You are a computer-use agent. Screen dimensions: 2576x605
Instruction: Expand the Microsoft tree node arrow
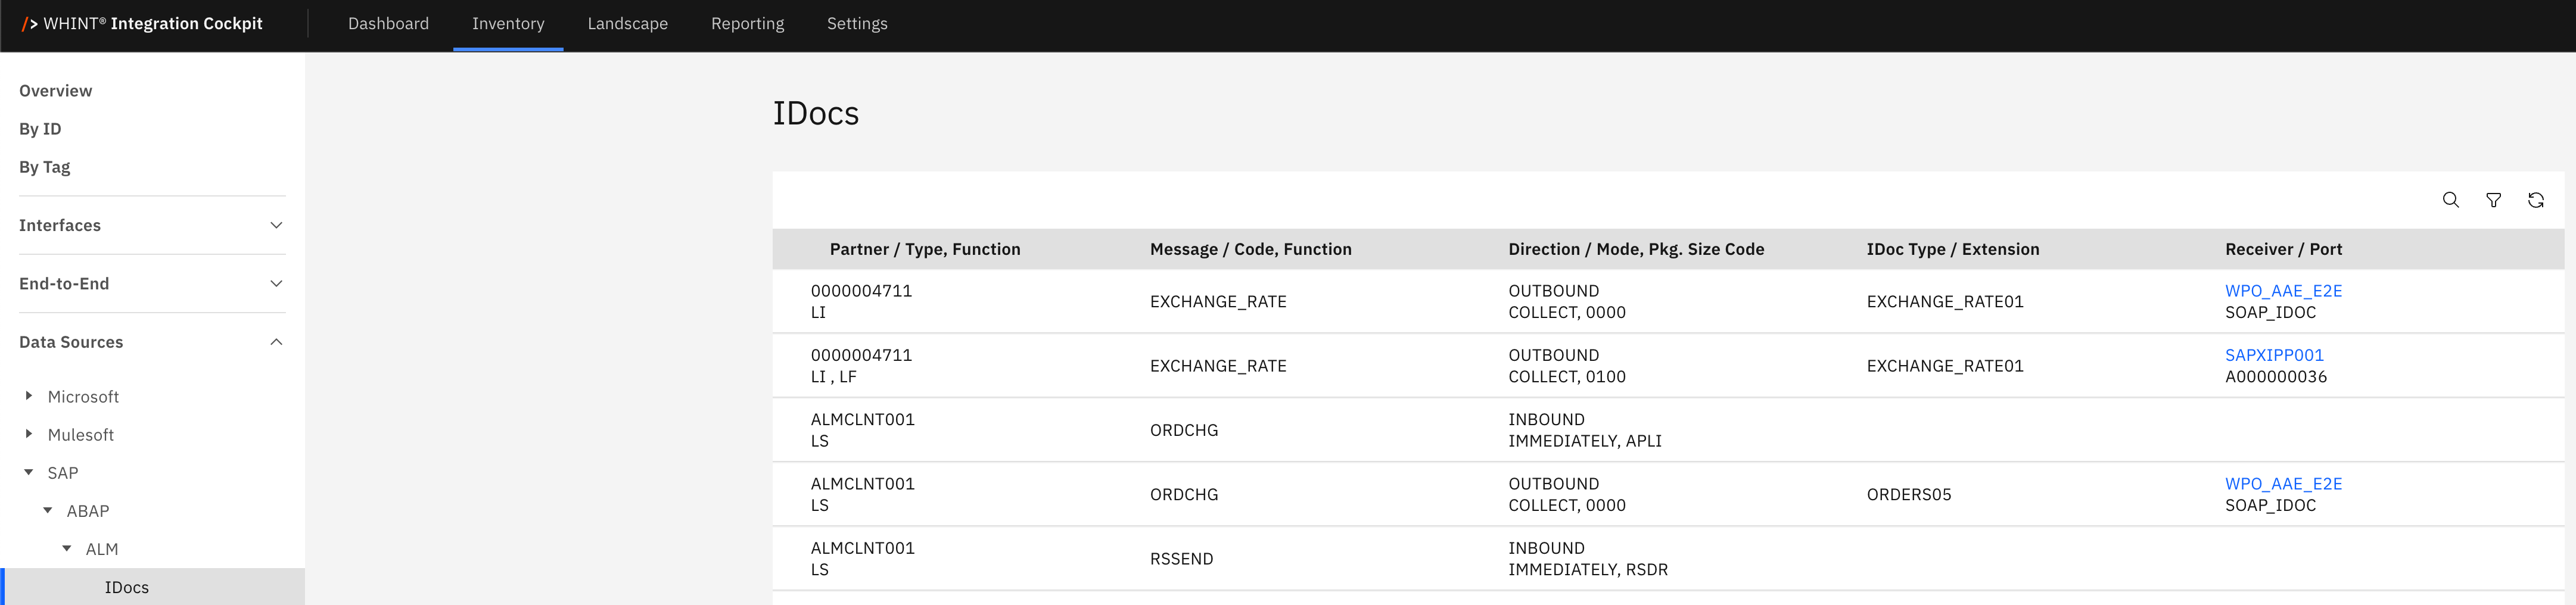tap(29, 396)
